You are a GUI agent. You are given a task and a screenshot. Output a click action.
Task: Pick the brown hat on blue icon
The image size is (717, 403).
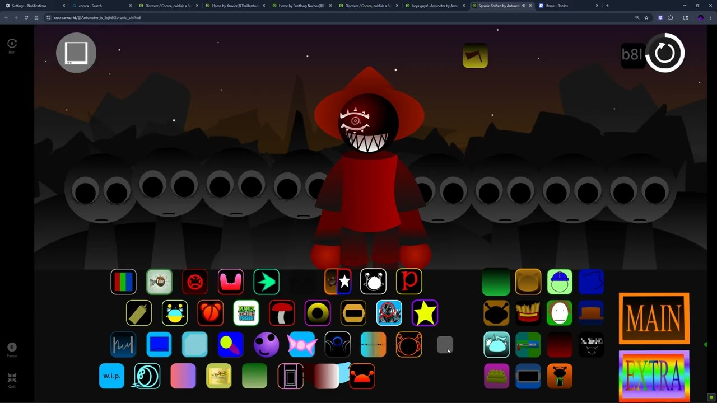tap(591, 313)
